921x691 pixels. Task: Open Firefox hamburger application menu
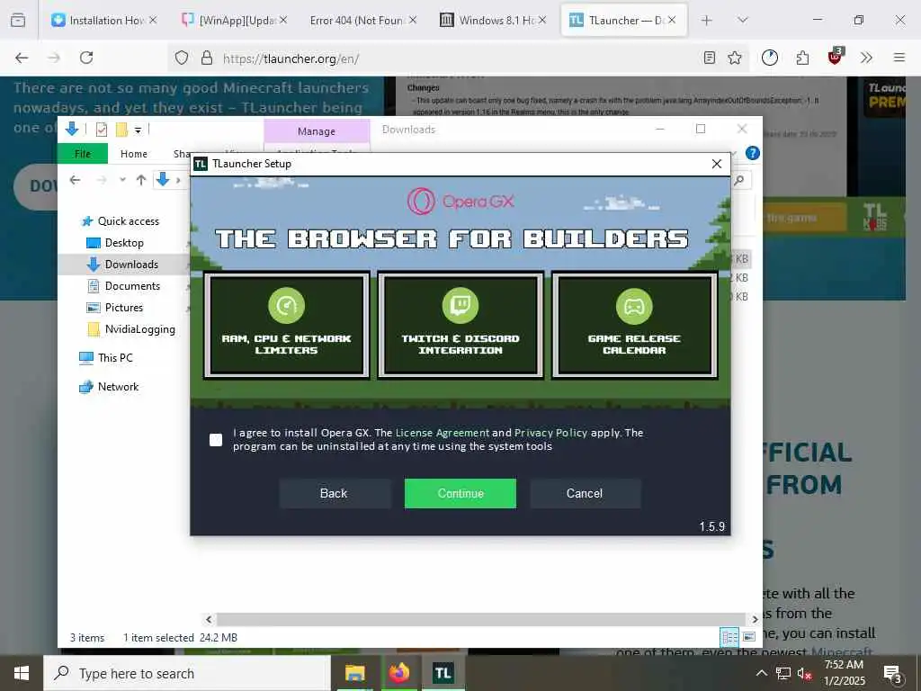[899, 58]
